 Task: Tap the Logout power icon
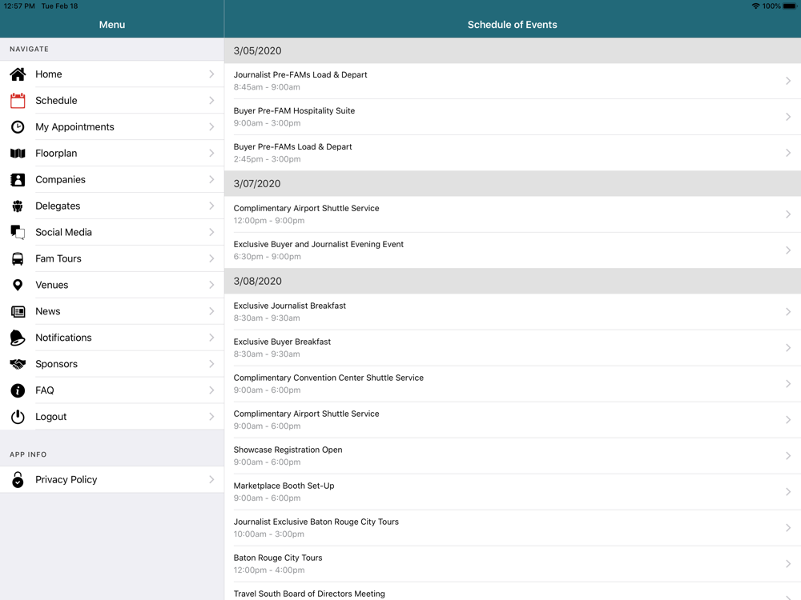tap(18, 417)
